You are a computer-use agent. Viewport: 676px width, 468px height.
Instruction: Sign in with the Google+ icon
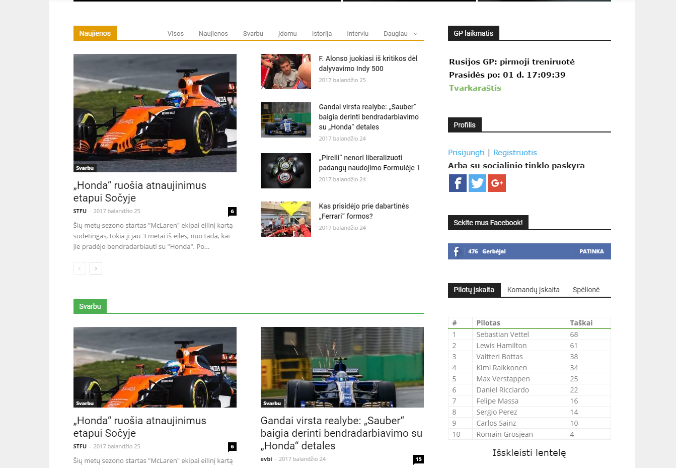point(497,183)
